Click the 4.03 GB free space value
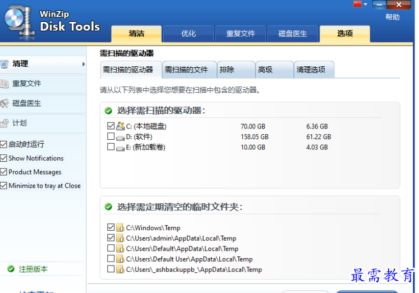Viewport: 419px width, 293px height. (x=317, y=147)
